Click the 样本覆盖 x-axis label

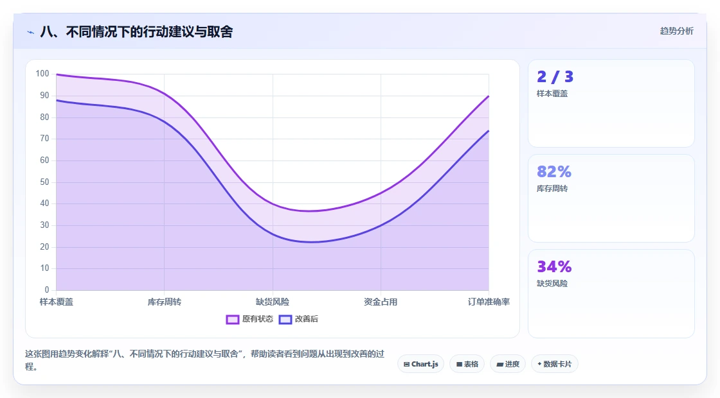56,302
